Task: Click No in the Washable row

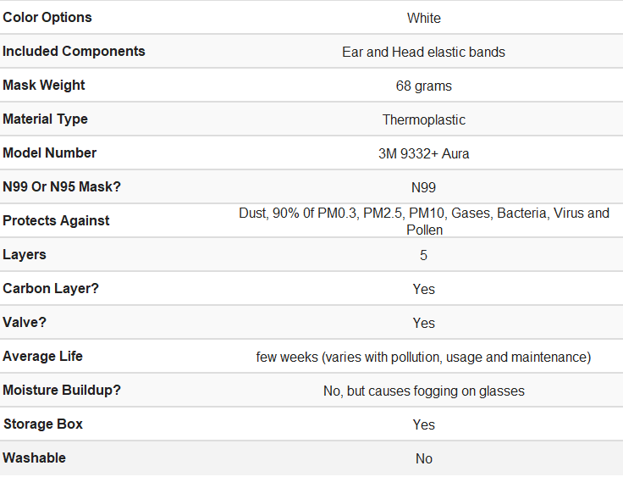Action: click(x=423, y=458)
